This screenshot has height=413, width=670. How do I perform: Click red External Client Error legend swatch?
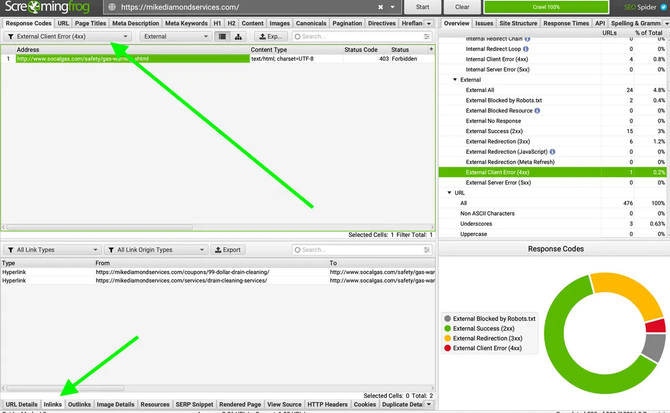[447, 348]
